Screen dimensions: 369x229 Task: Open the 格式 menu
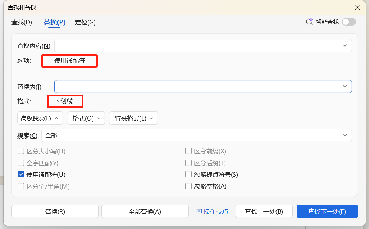click(86, 118)
